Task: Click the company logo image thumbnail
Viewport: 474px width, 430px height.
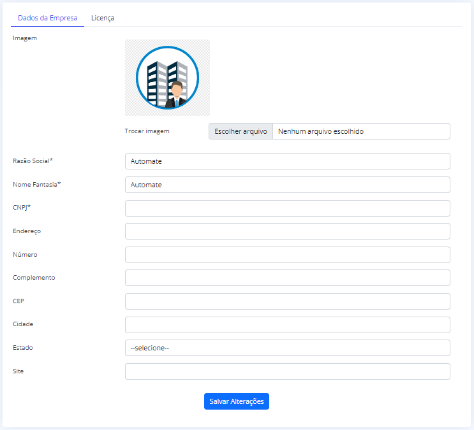Action: tap(168, 78)
